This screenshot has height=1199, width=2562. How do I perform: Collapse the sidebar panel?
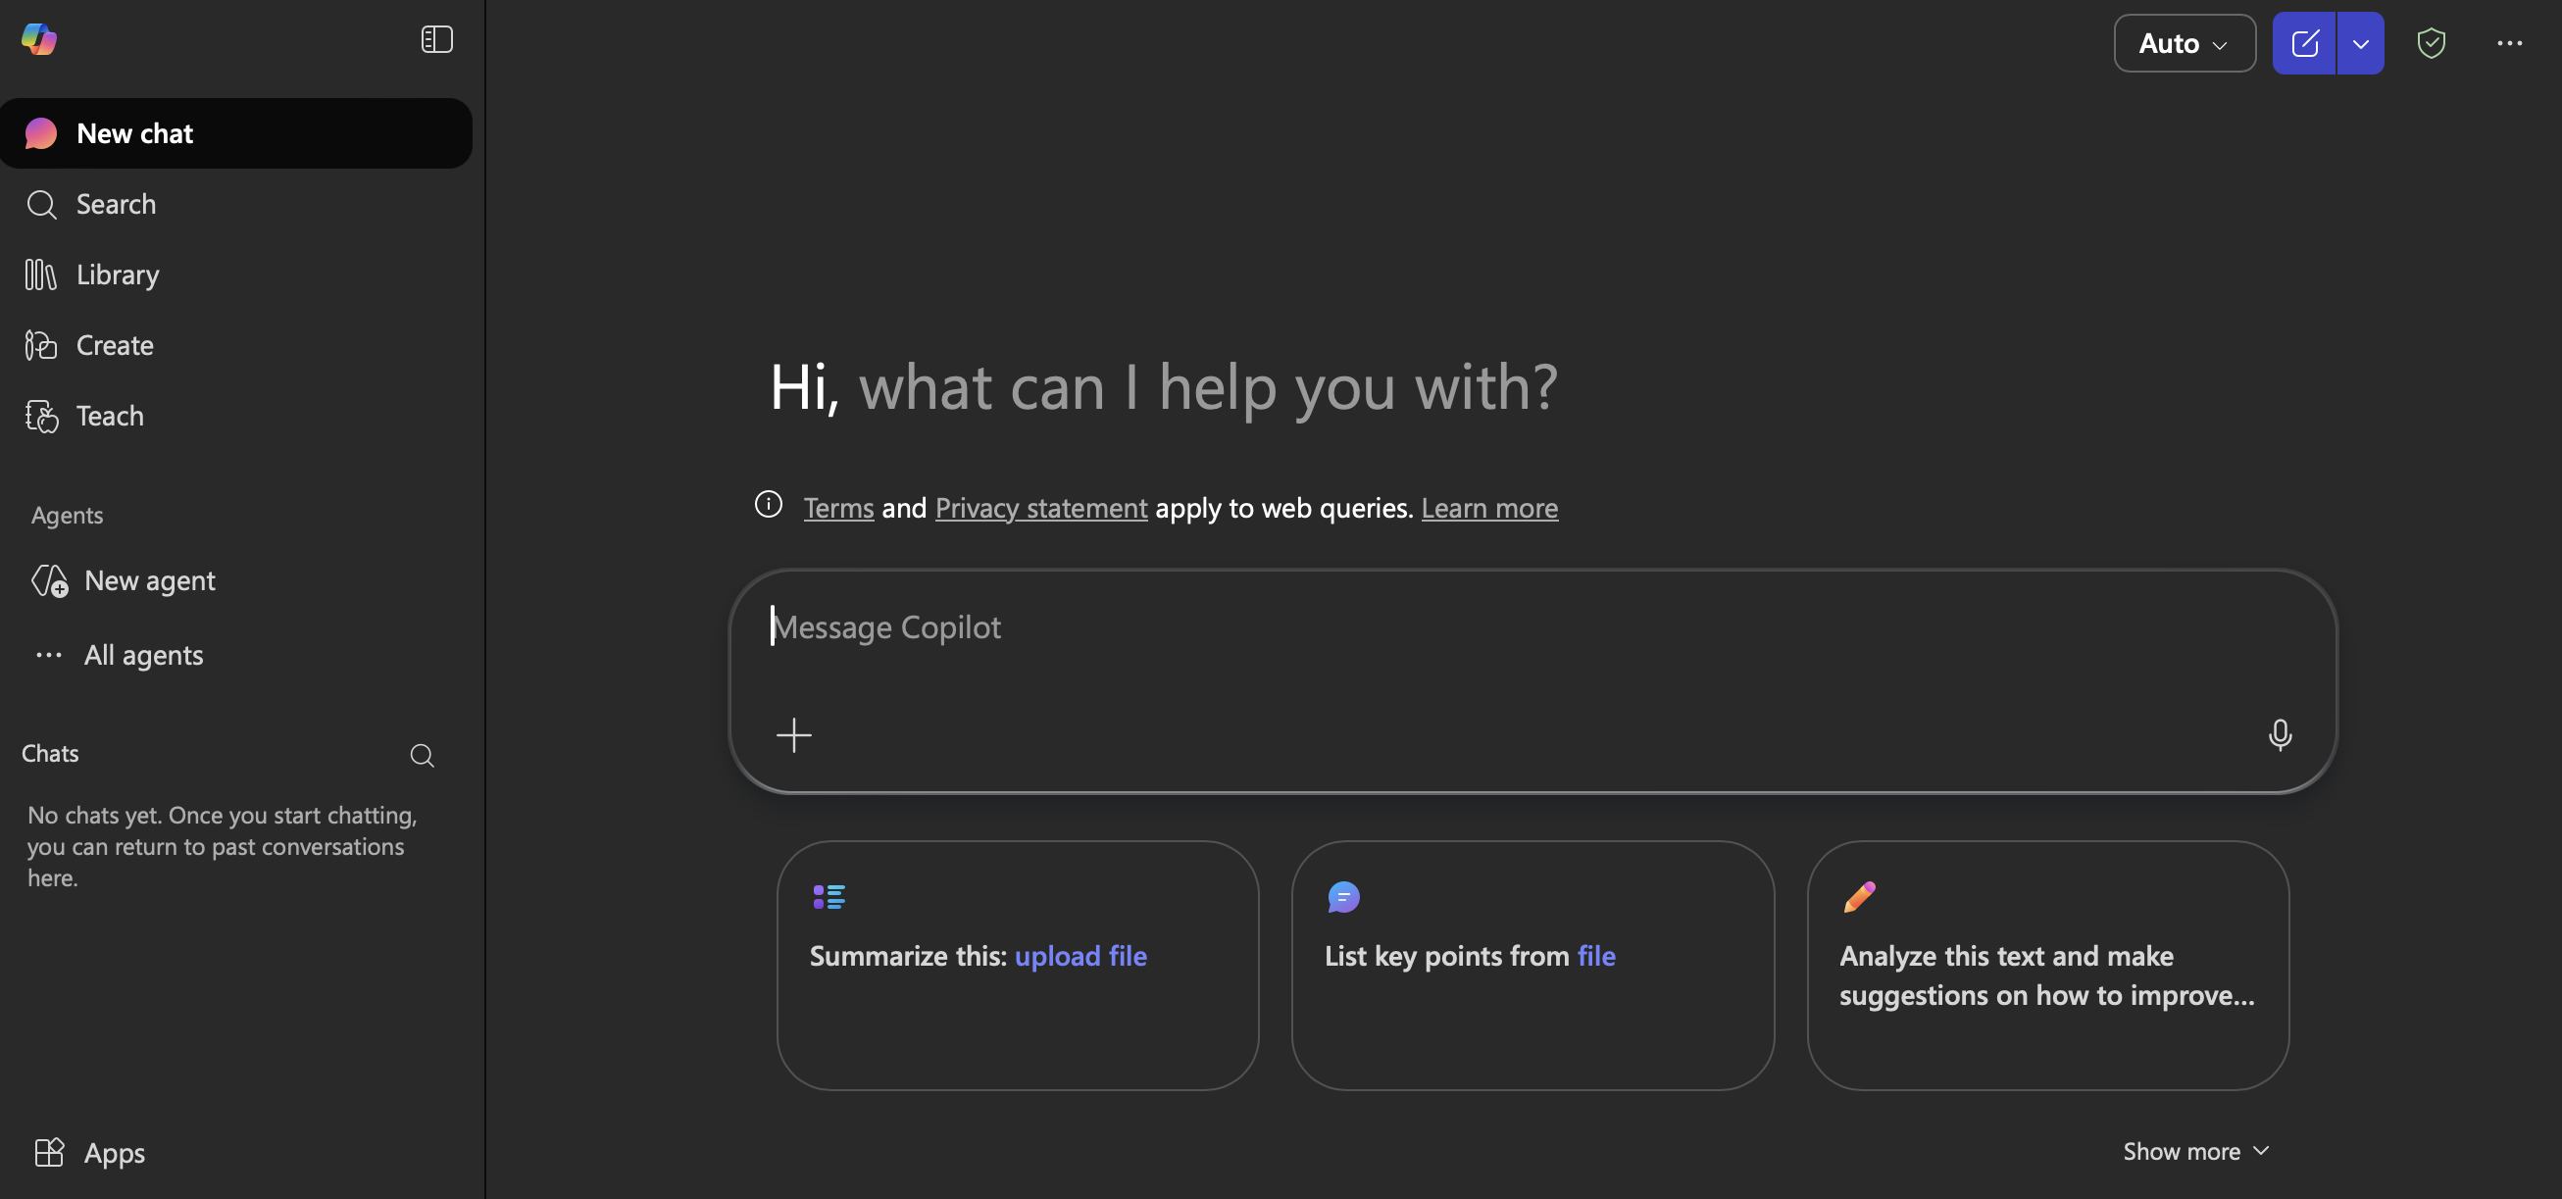pyautogui.click(x=436, y=39)
